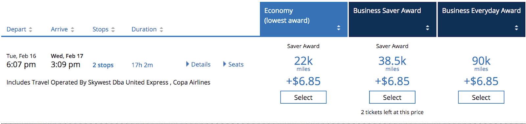Click the sort arrows beside Depart
526x124 pixels.
(x=31, y=30)
